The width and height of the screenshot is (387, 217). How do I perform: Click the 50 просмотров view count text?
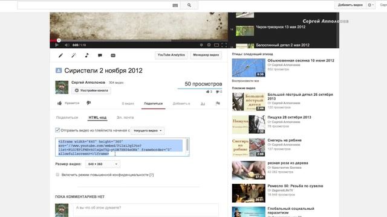point(203,84)
